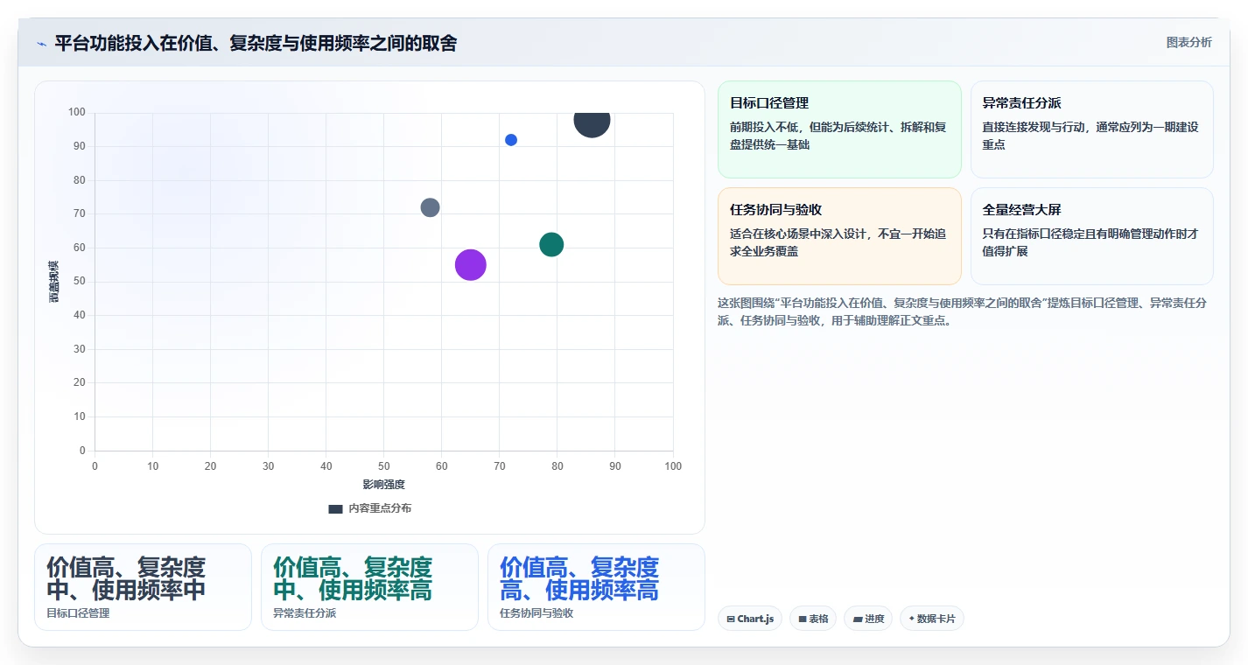Click the heading 平台功能投入在价值、复杂度与使用频率之间的取舍

256,43
